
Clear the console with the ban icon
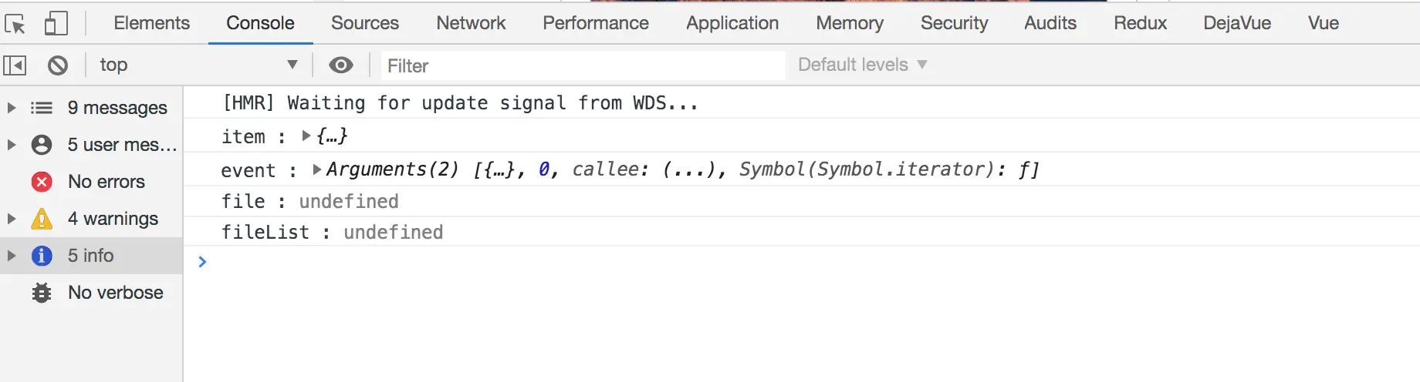[58, 65]
